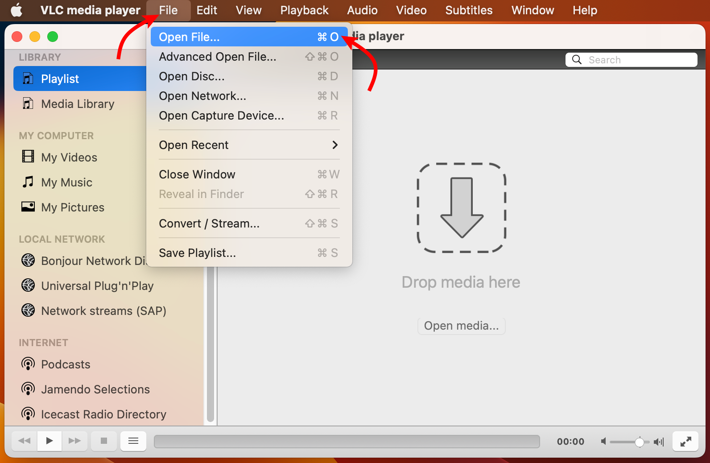Toggle the playlist view button
Viewport: 710px width, 463px height.
(x=133, y=441)
